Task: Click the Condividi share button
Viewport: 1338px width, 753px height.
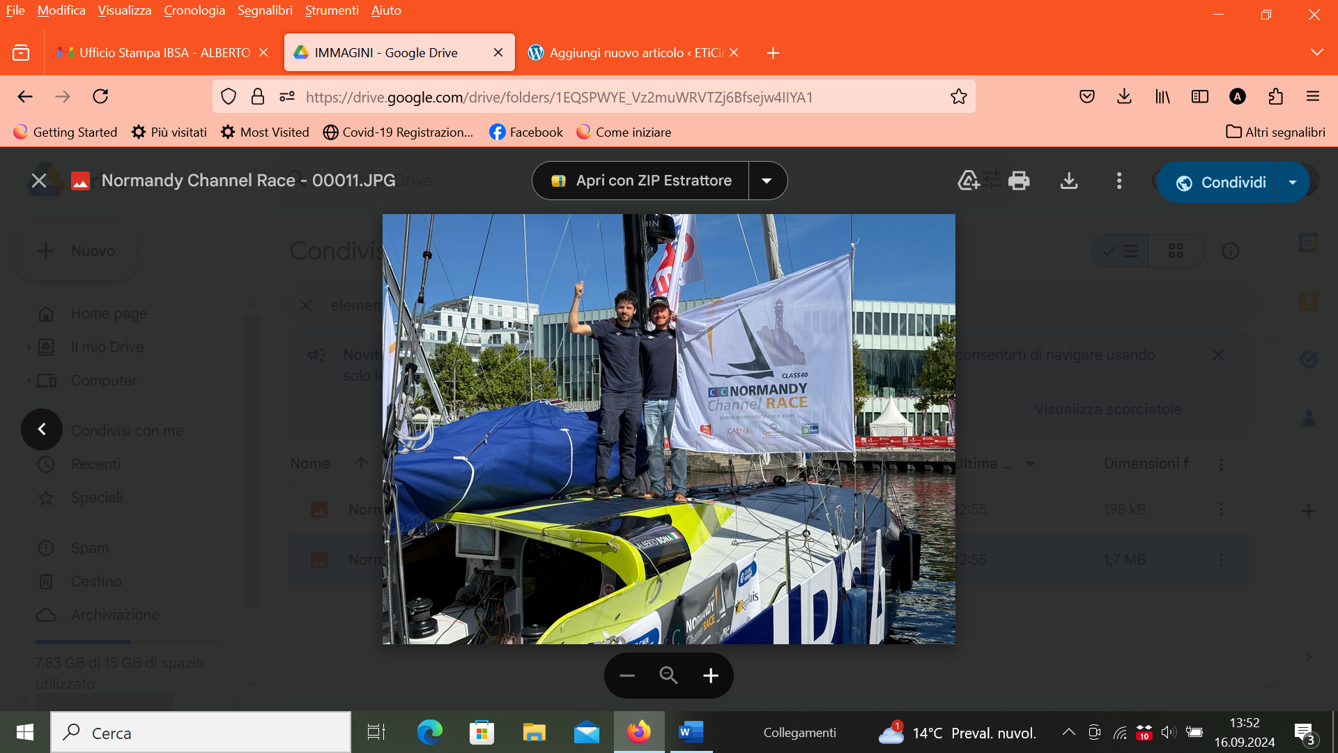Action: pyautogui.click(x=1220, y=182)
